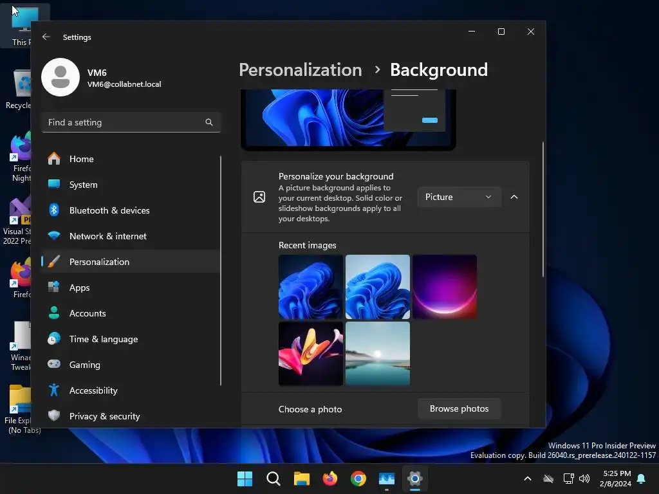The image size is (659, 494).
Task: Click the network tray icon
Action: [x=568, y=479]
